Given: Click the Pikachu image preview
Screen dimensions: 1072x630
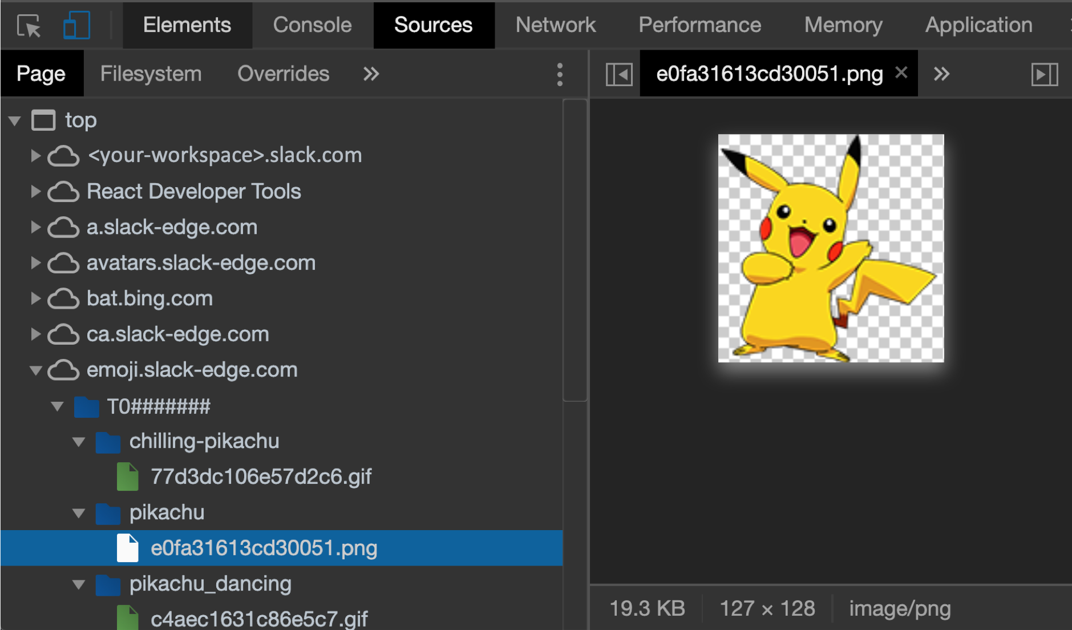Looking at the screenshot, I should (831, 248).
